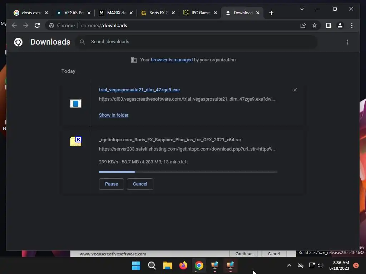The height and width of the screenshot is (274, 366).
Task: Close the IPC Games tab
Action: [x=216, y=13]
